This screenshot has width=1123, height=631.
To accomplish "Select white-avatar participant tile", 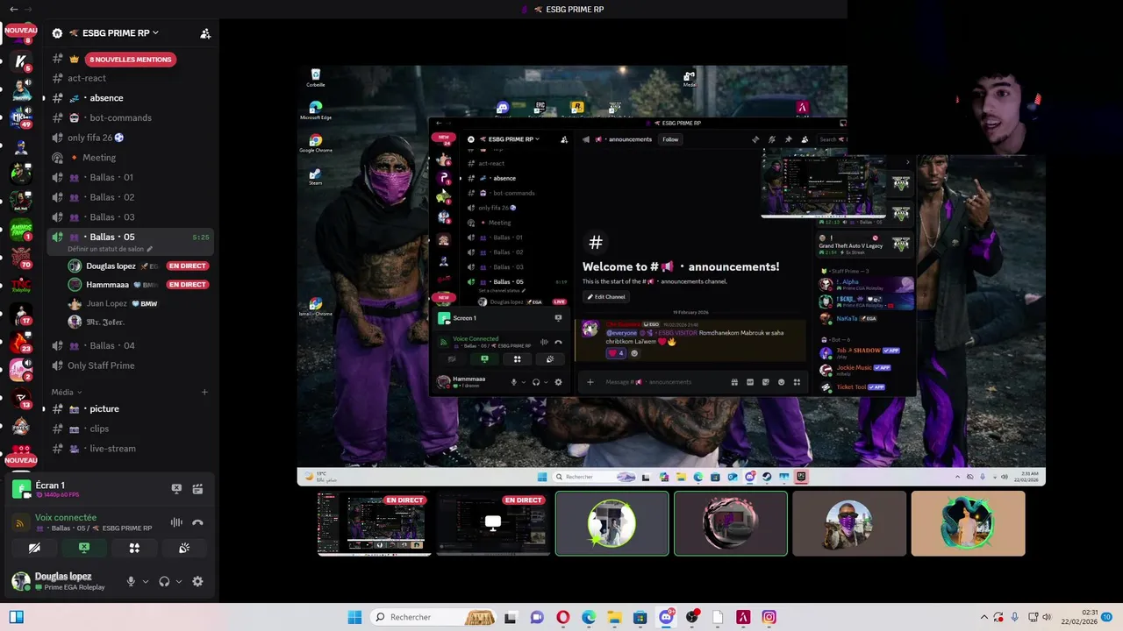I will click(x=612, y=523).
